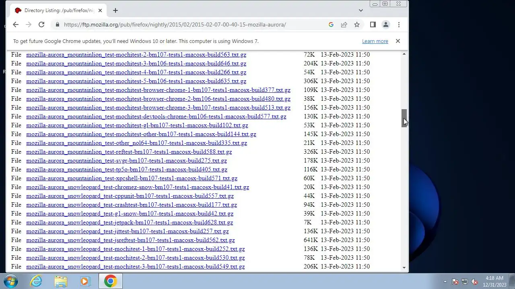
Task: Open snowleopard mochitest-1 build252 file
Action: click(x=135, y=249)
